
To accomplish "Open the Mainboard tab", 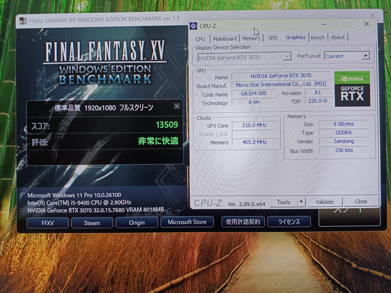I will coord(225,38).
